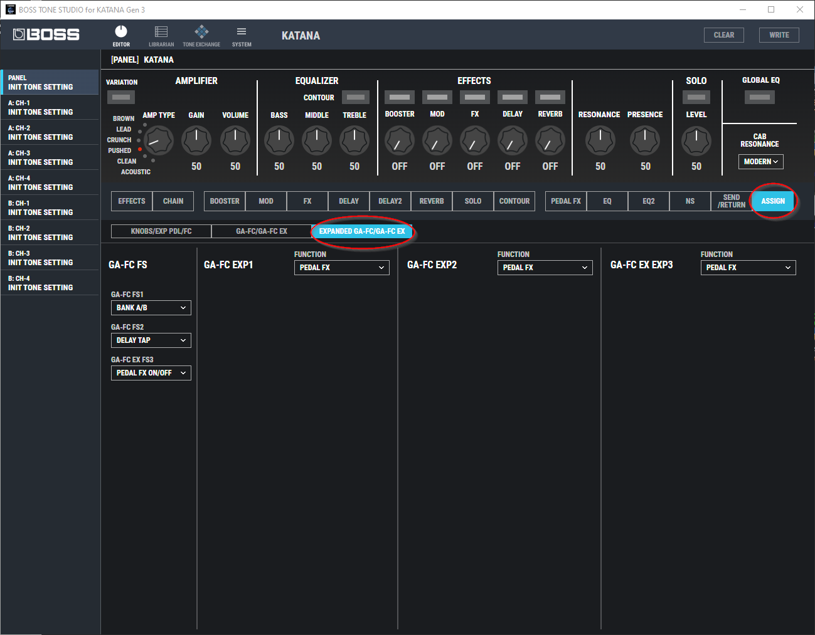
Task: Click the Gain knob
Action: (196, 140)
